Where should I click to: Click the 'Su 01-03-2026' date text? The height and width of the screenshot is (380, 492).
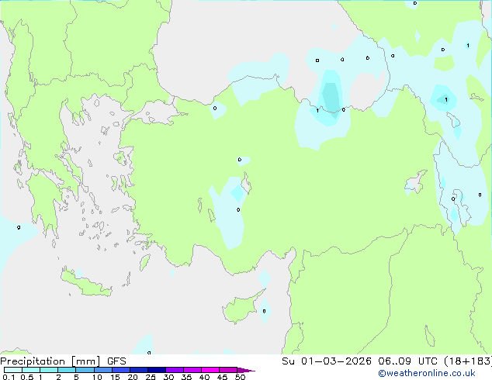pos(327,361)
